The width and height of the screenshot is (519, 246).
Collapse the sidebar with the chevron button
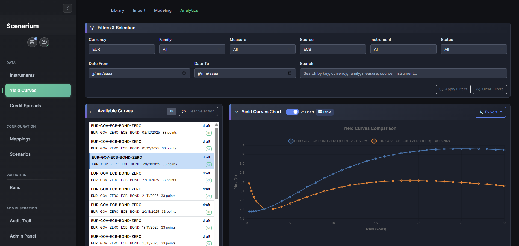(x=67, y=8)
